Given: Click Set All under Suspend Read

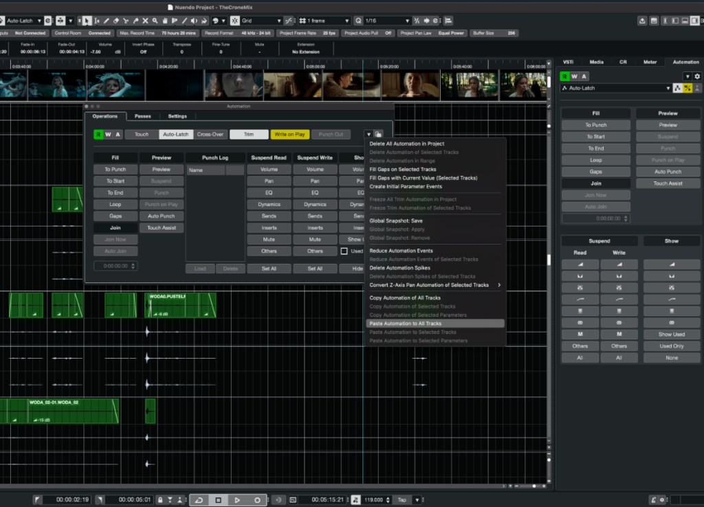Looking at the screenshot, I should click(x=268, y=269).
